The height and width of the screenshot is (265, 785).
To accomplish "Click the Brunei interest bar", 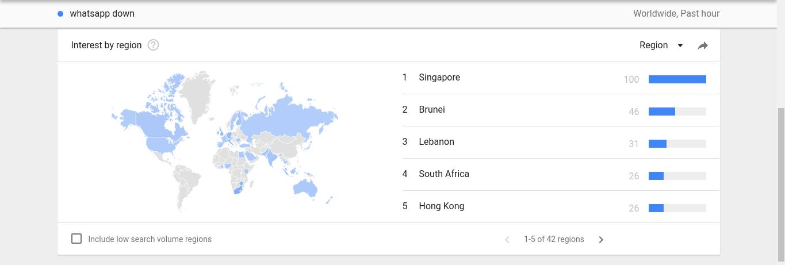I will click(677, 112).
